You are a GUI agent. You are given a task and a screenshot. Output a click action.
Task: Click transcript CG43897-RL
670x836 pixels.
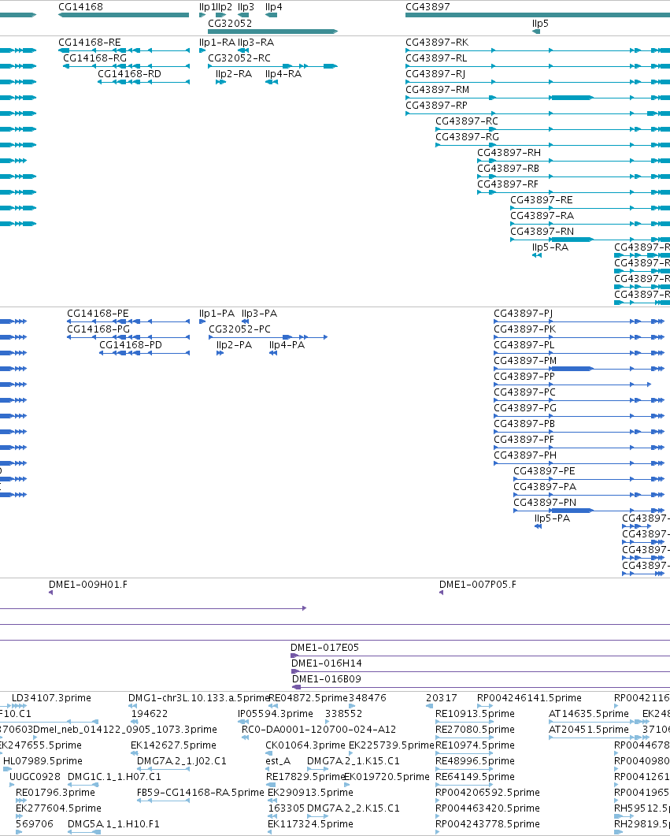436,58
